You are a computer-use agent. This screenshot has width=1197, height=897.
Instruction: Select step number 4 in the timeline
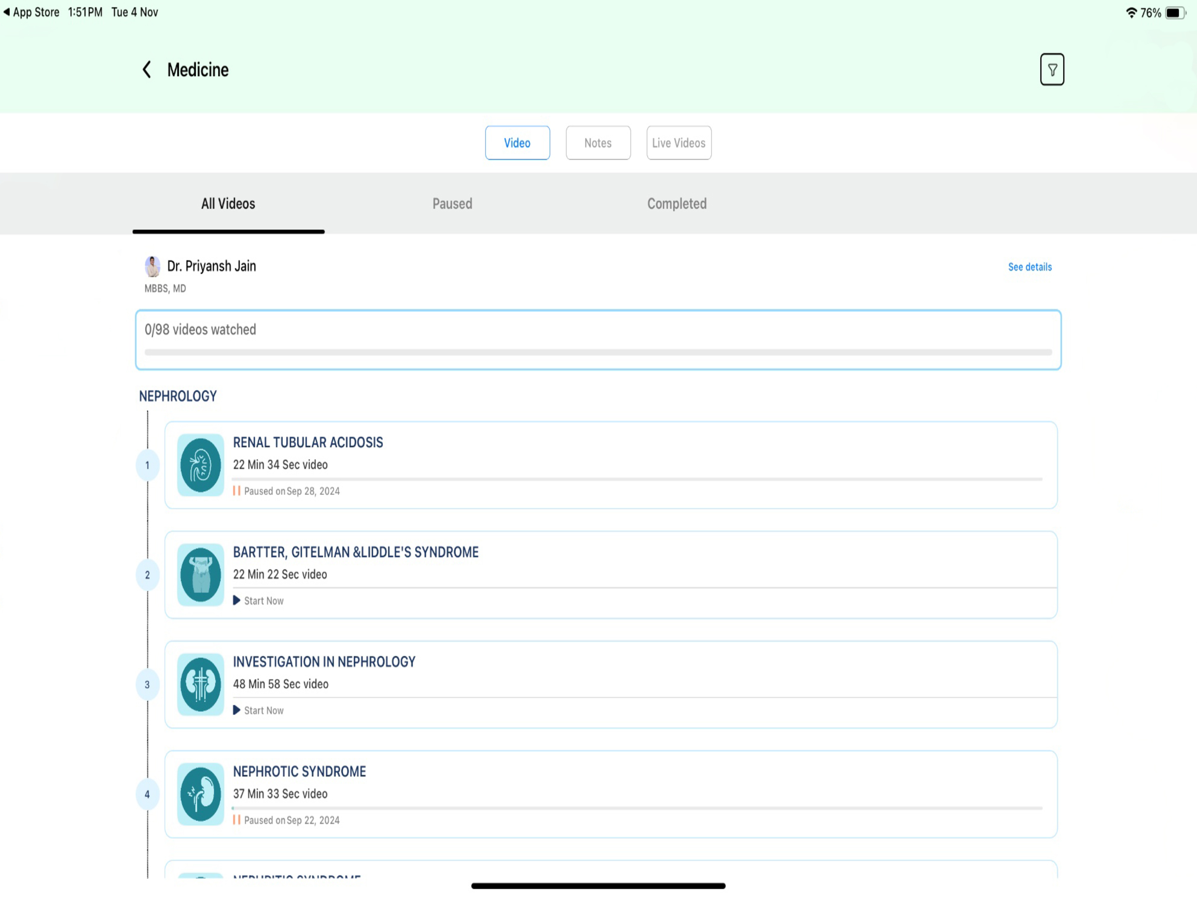click(147, 794)
